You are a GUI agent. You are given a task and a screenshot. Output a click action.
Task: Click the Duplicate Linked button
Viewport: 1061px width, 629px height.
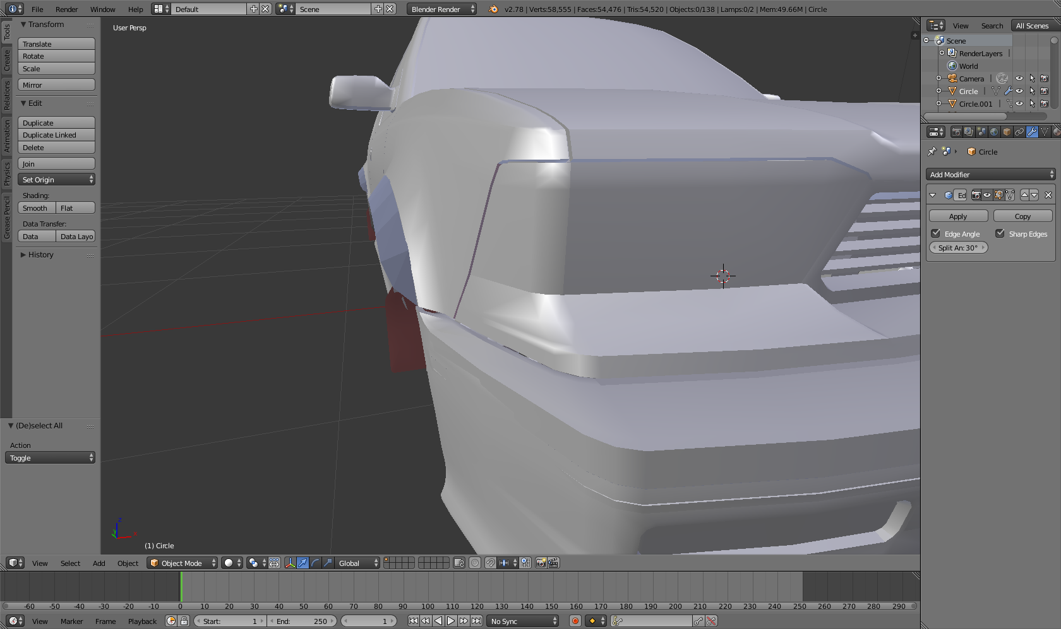tap(56, 135)
